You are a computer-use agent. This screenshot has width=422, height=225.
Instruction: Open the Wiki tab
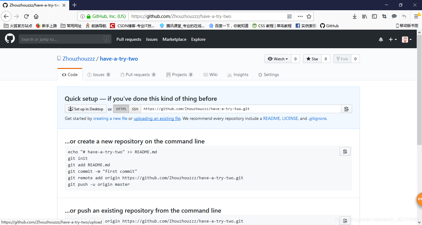pyautogui.click(x=210, y=74)
